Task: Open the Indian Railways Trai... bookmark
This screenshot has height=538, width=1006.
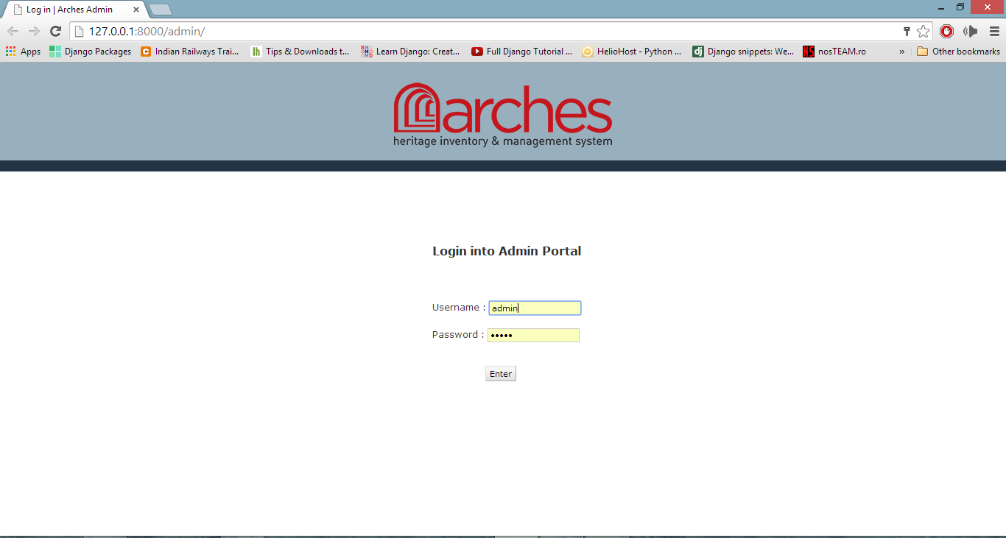Action: (190, 52)
